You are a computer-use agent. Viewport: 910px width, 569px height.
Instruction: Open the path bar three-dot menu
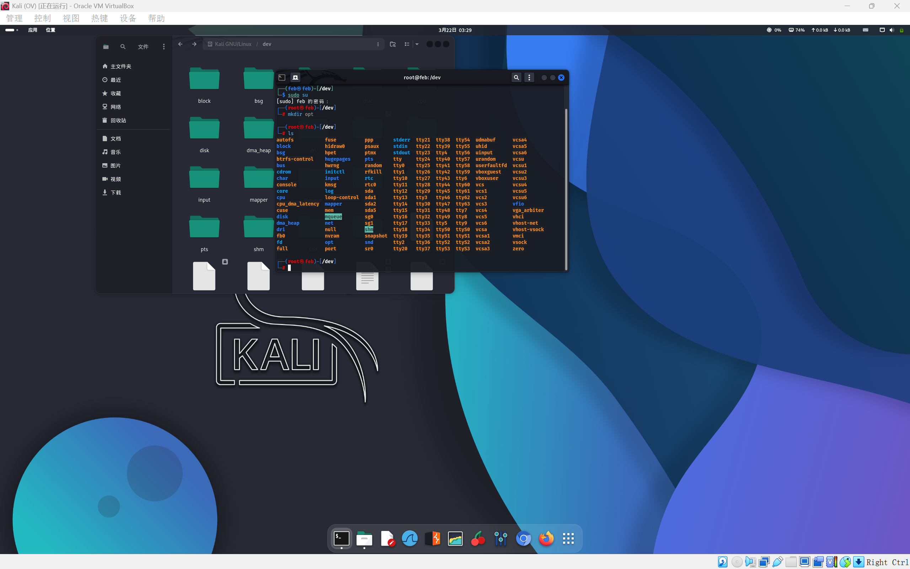click(x=378, y=44)
